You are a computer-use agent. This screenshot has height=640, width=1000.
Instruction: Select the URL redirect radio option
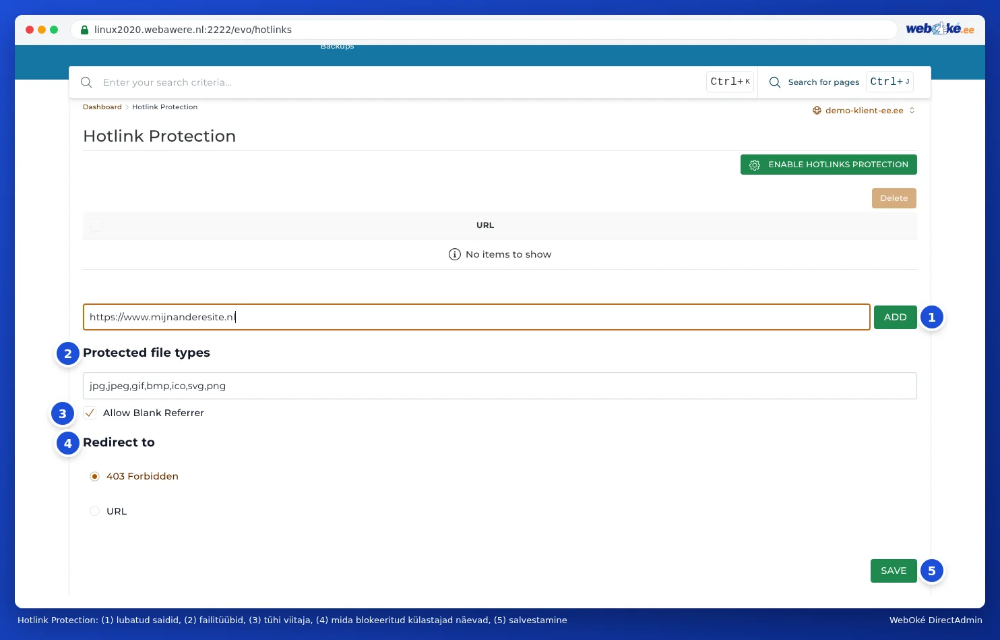tap(94, 511)
